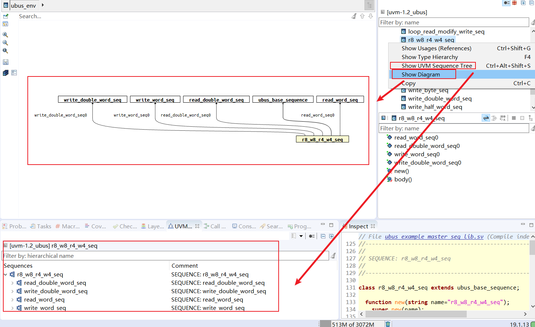Toggle grouping icon in UVM sequence view toolbar
Image resolution: width=535 pixels, height=327 pixels.
click(312, 236)
